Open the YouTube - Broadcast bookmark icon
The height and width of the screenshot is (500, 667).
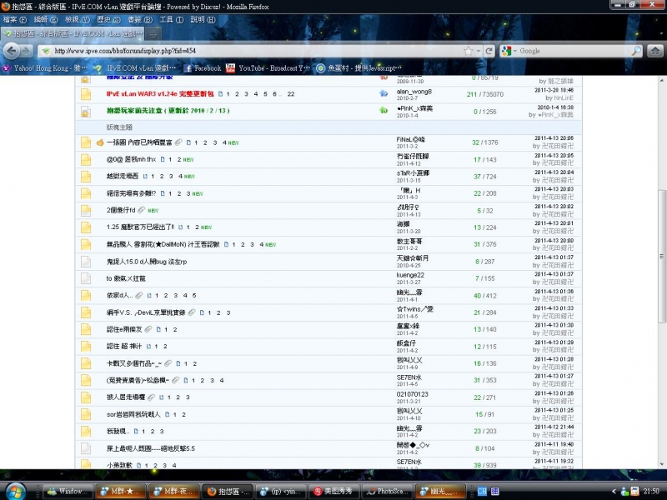click(x=228, y=70)
